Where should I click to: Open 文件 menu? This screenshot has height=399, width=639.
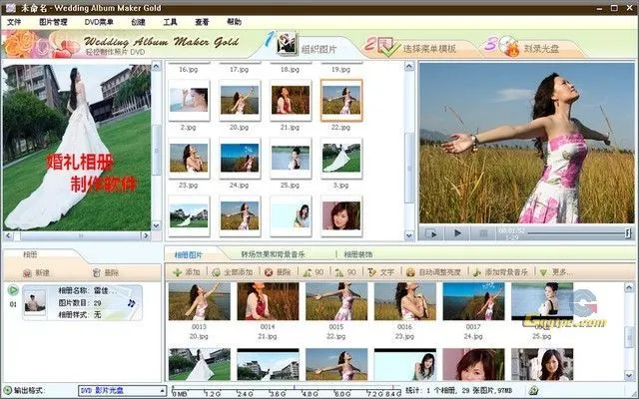pos(14,22)
